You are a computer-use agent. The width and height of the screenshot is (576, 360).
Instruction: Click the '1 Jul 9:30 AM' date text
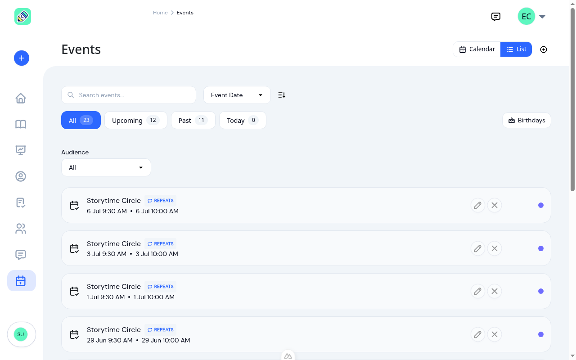pos(106,297)
